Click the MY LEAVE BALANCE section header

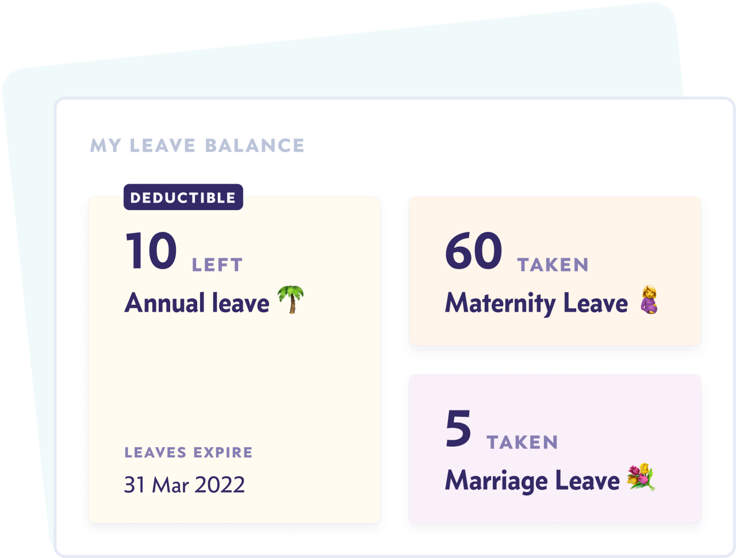197,146
